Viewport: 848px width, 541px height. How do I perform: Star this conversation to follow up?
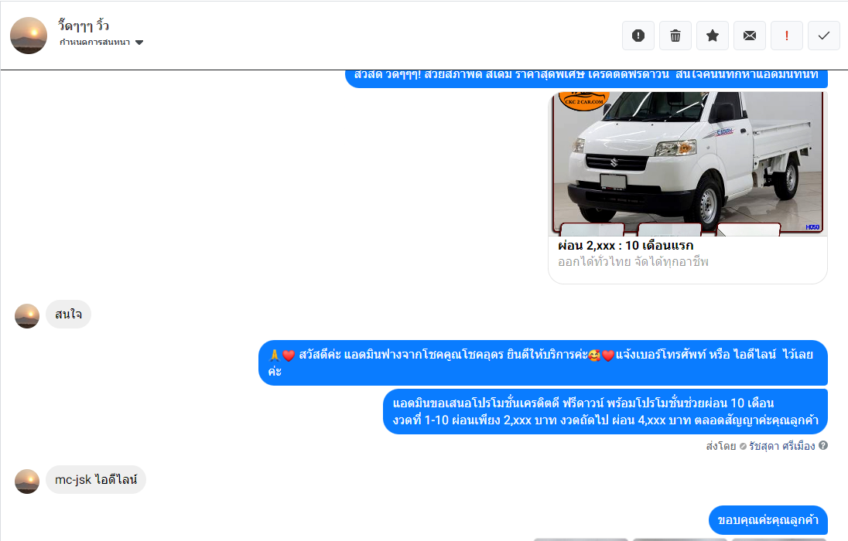tap(713, 36)
